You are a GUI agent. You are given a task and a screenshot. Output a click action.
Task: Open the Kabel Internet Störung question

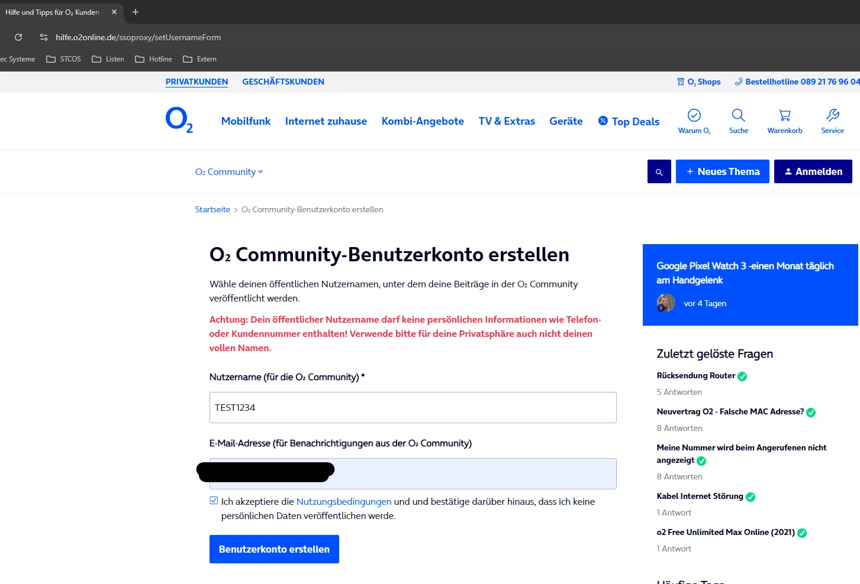pyautogui.click(x=700, y=496)
